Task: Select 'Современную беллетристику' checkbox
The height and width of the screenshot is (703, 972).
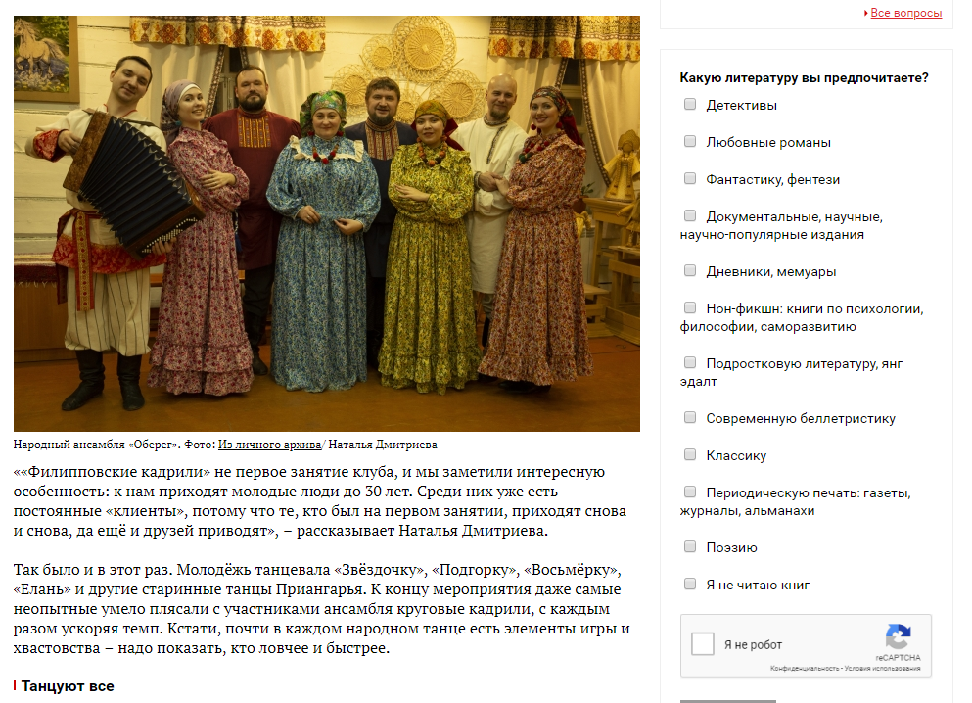Action: [x=690, y=418]
